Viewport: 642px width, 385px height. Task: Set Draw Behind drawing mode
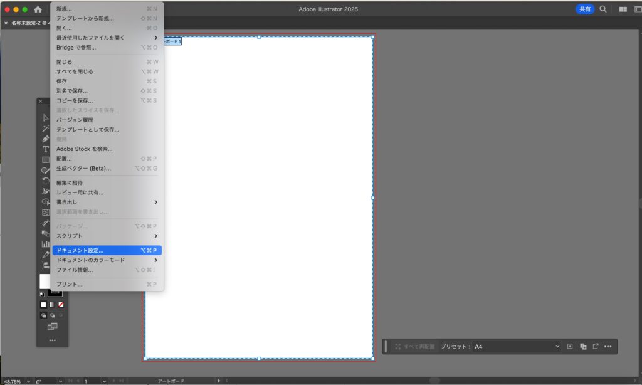52,315
